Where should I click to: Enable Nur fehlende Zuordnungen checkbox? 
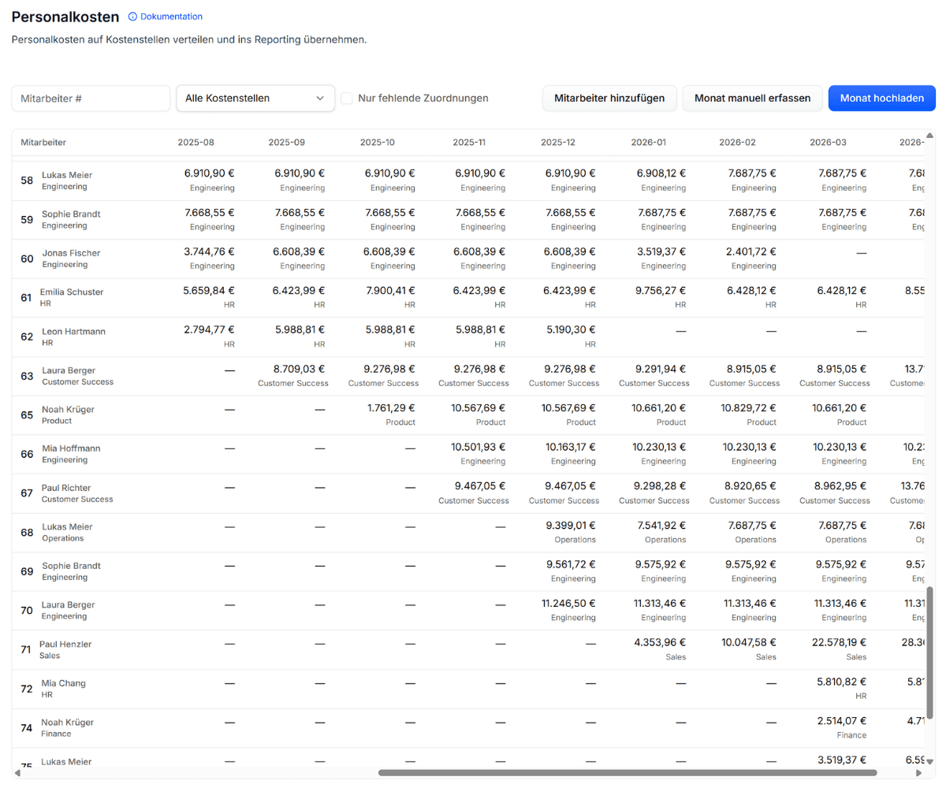tap(347, 98)
